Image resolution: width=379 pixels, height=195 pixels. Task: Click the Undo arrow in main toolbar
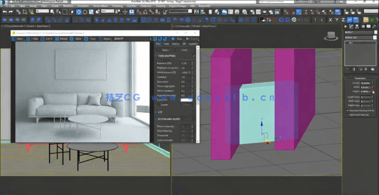coord(5,12)
